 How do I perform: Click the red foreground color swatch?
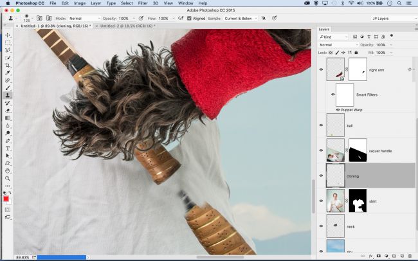(6, 199)
